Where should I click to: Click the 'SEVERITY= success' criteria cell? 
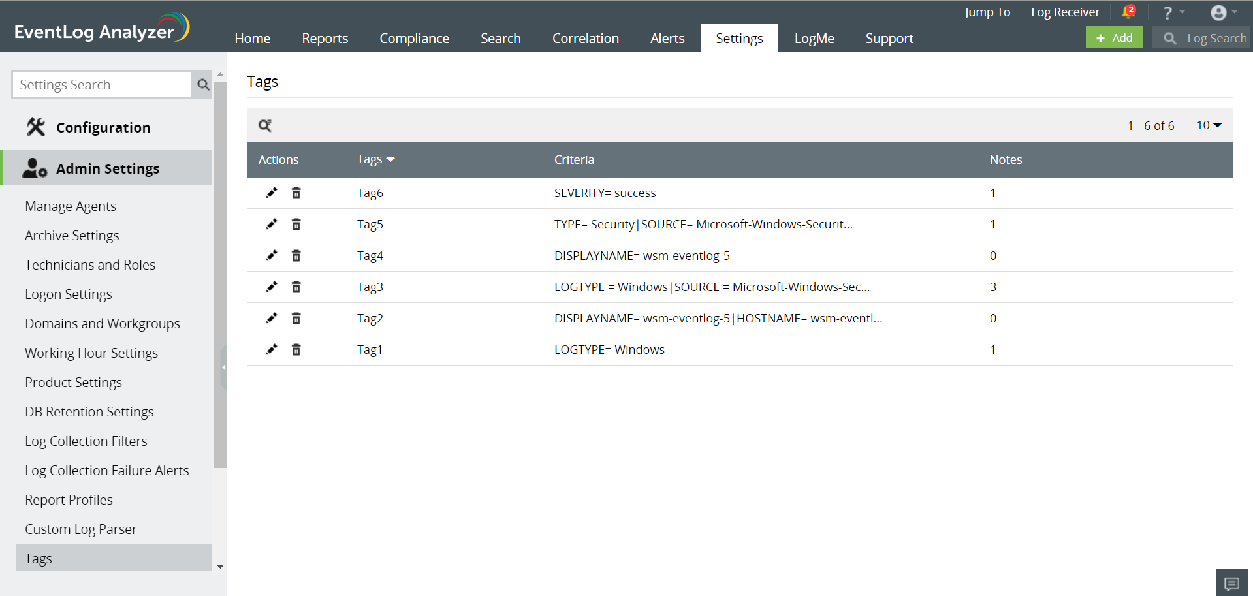[605, 193]
